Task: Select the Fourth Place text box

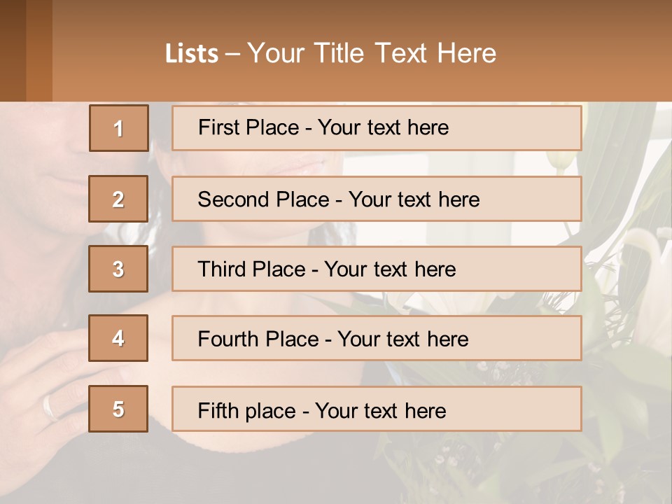Action: (x=377, y=338)
